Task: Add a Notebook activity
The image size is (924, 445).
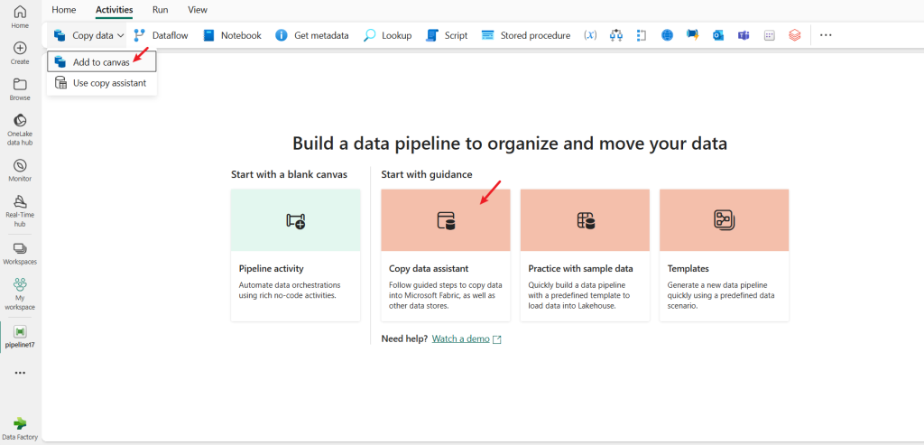Action: (x=232, y=35)
